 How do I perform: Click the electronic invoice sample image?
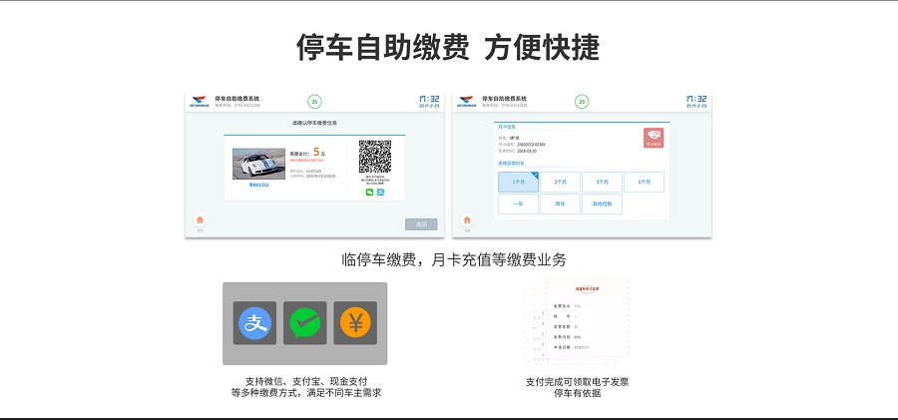coord(578,322)
